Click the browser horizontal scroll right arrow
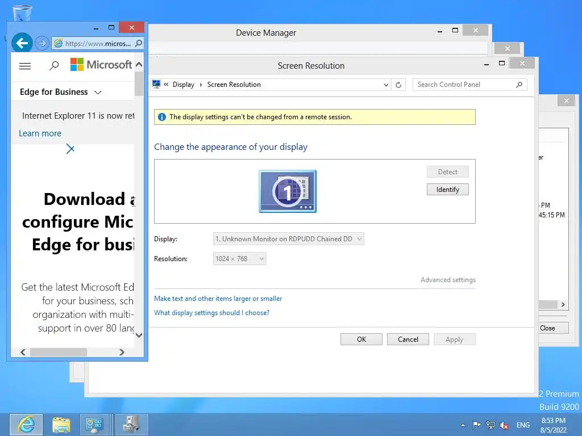The image size is (582, 436). [122, 352]
